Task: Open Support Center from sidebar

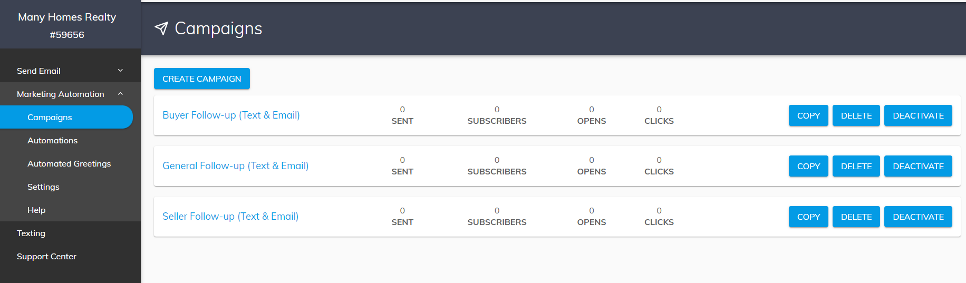Action: pyautogui.click(x=46, y=256)
